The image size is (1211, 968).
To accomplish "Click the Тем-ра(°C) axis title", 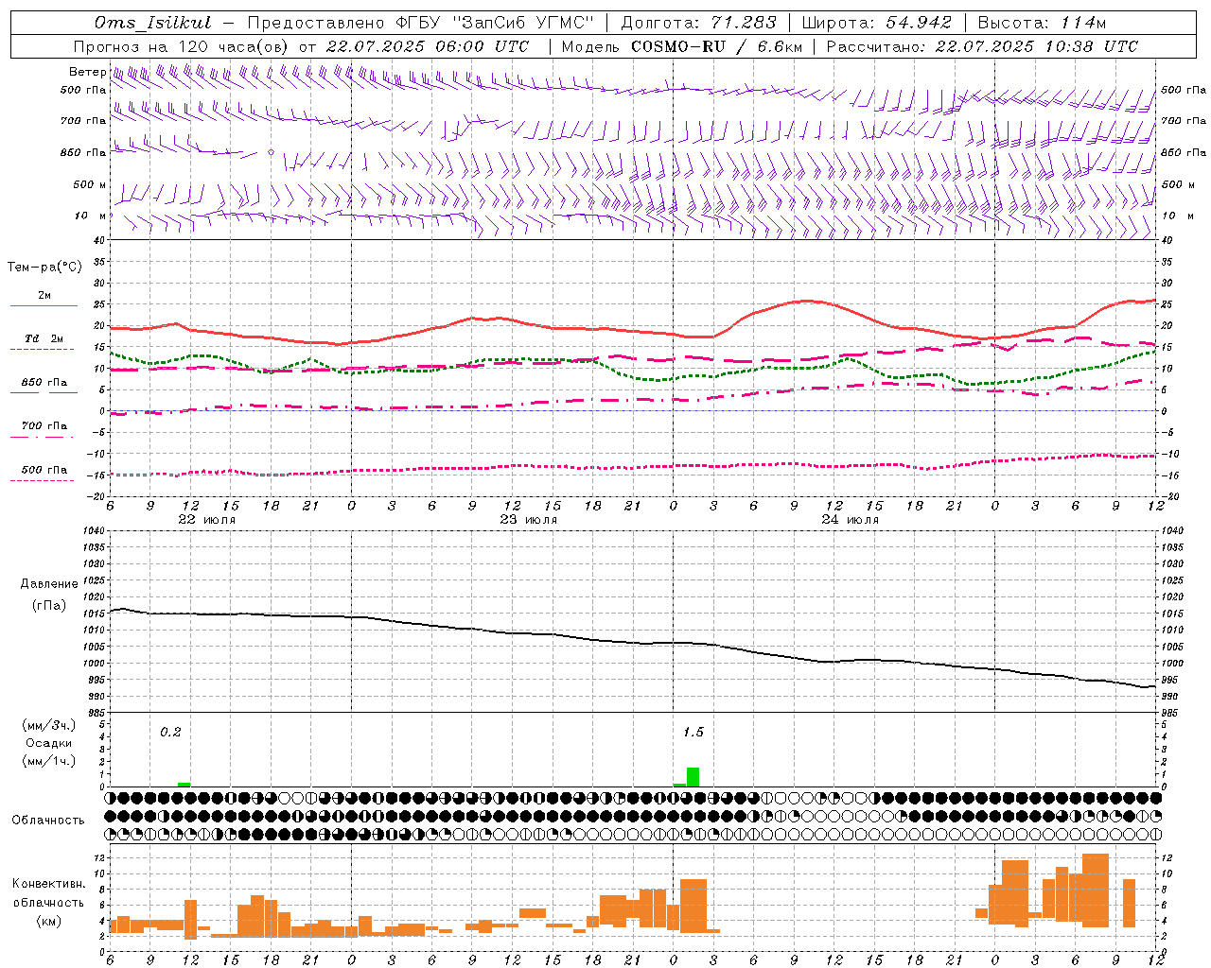I will pyautogui.click(x=44, y=268).
